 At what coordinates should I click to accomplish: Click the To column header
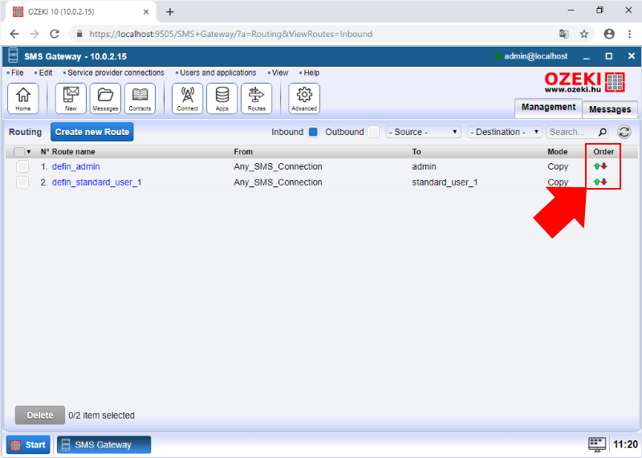click(416, 152)
